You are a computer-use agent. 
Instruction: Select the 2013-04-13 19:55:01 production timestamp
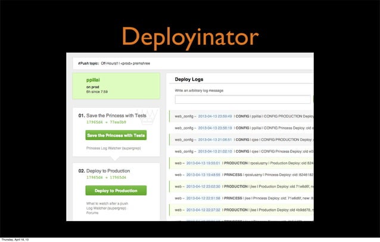pyautogui.click(x=203, y=163)
